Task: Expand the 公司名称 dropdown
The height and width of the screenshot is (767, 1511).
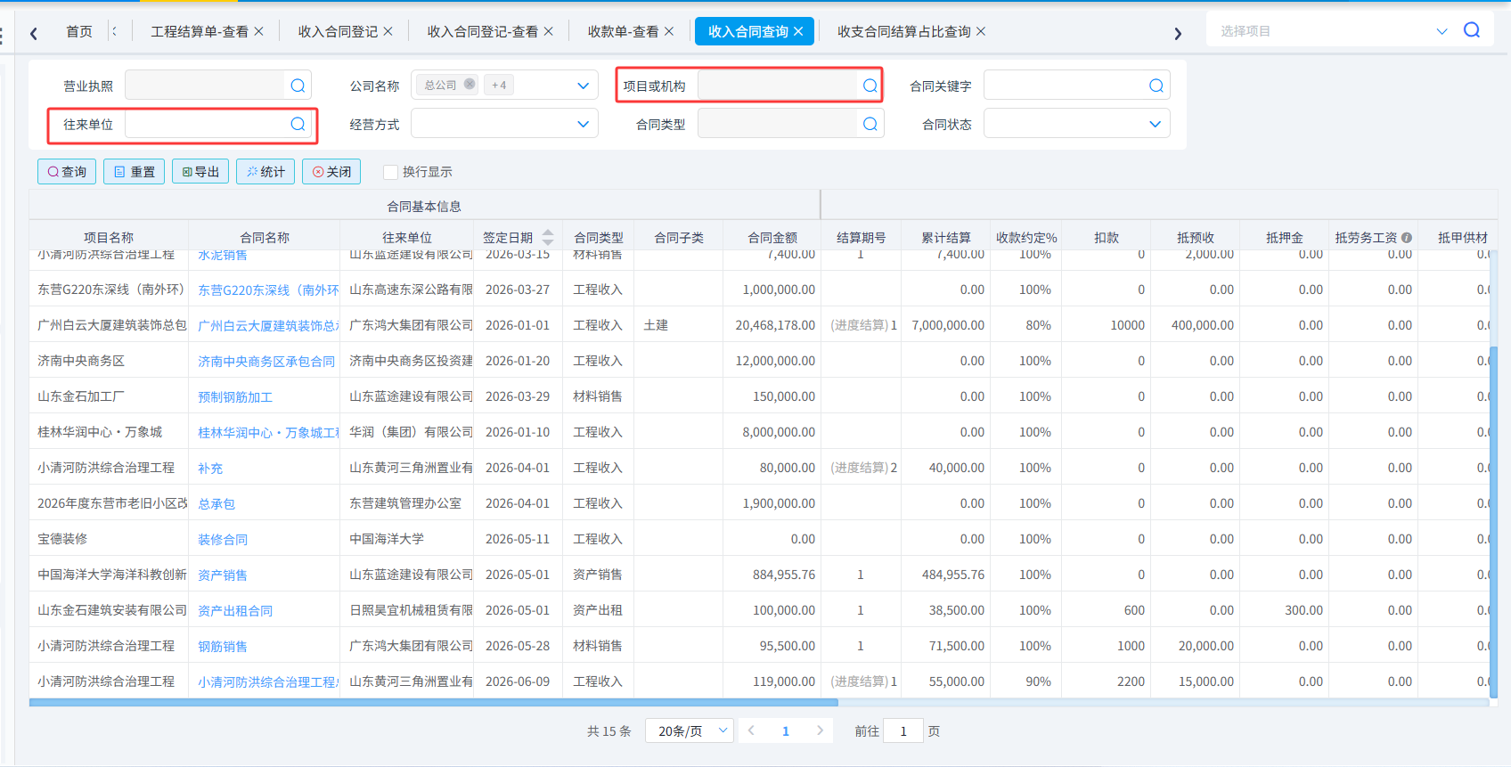Action: click(583, 86)
